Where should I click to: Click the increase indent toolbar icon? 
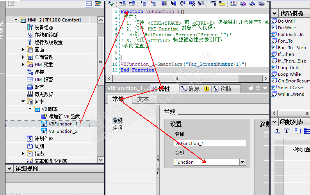click(x=122, y=3)
